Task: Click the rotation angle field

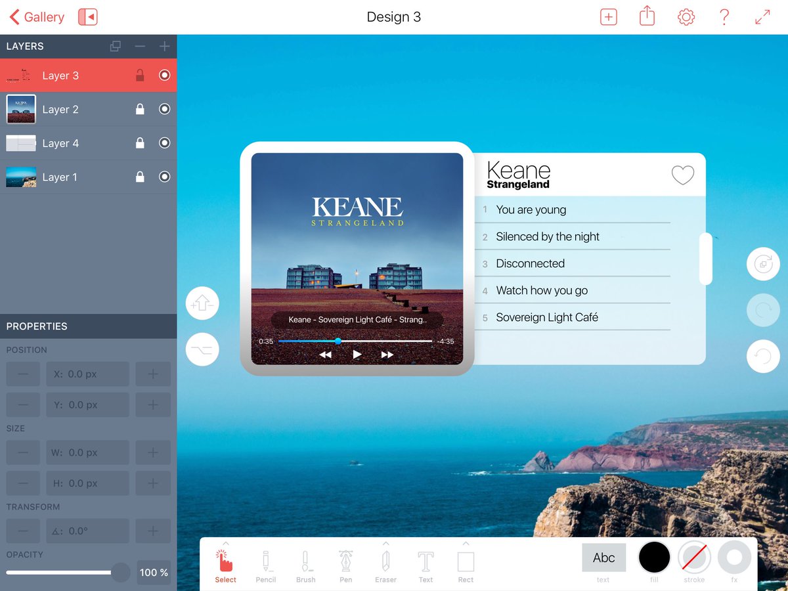Action: coord(87,531)
